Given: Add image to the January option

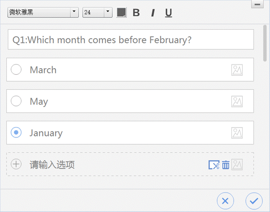Looking at the screenshot, I should pyautogui.click(x=237, y=133).
